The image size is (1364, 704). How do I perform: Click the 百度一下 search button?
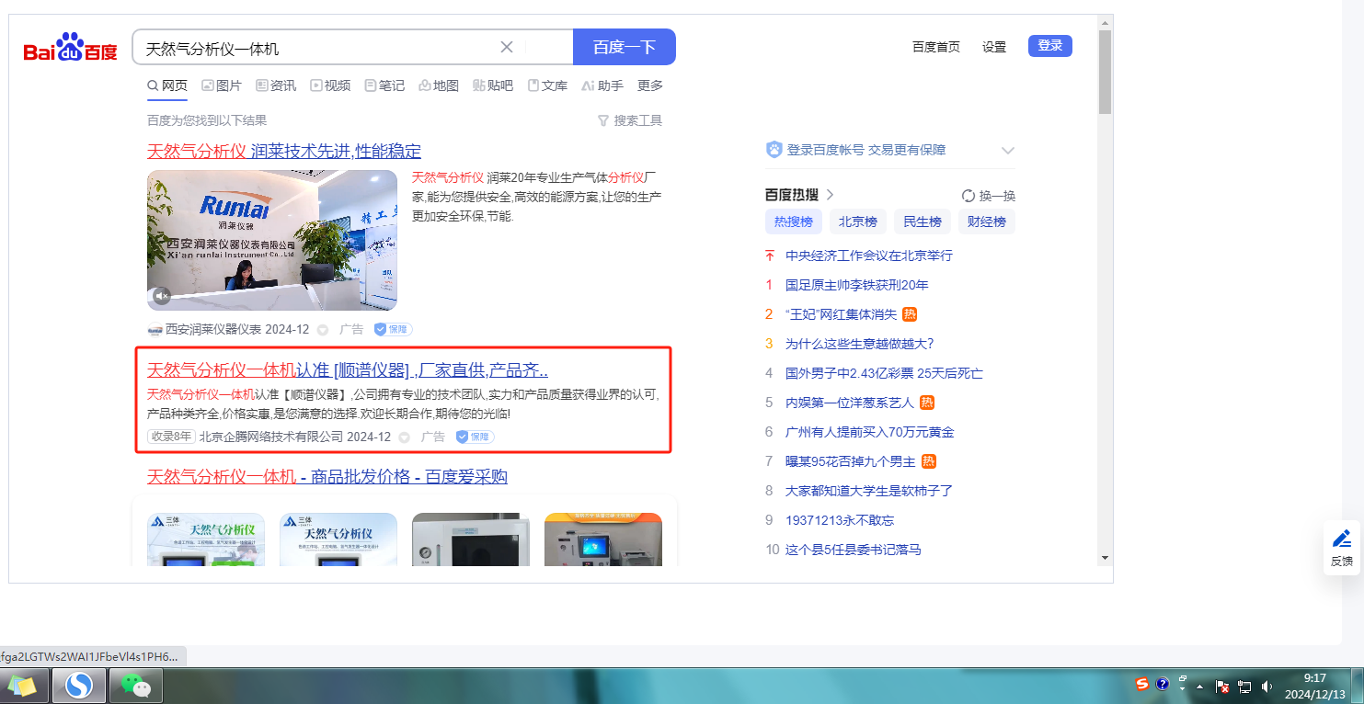click(x=625, y=47)
